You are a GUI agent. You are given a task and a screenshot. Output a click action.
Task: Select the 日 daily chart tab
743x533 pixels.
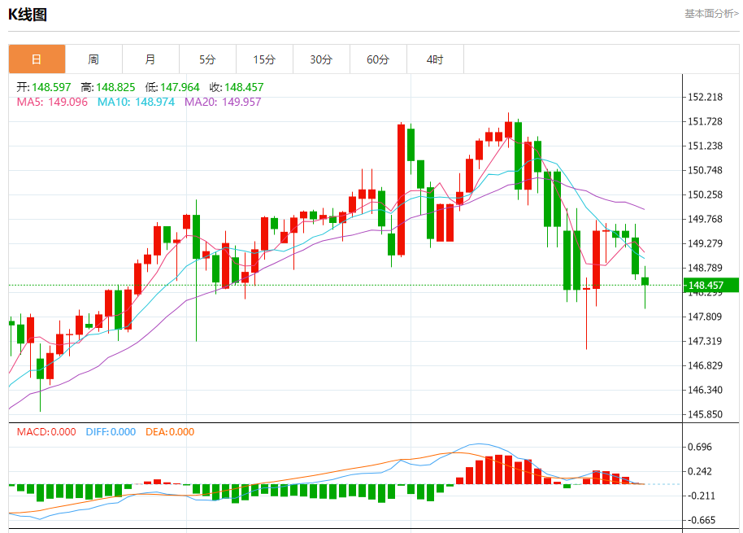(37, 59)
